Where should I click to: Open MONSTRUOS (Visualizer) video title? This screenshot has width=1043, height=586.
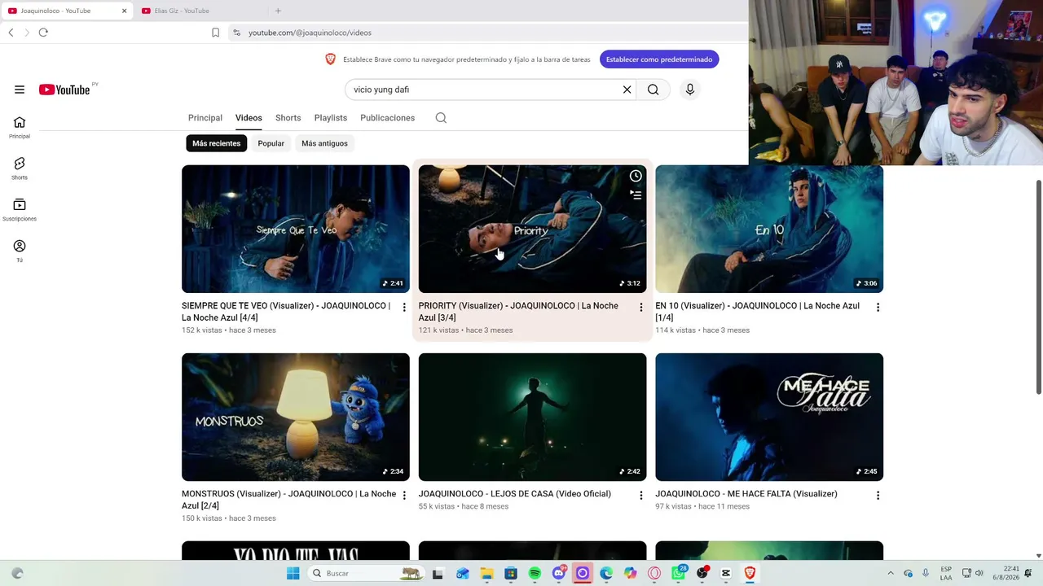pos(288,500)
